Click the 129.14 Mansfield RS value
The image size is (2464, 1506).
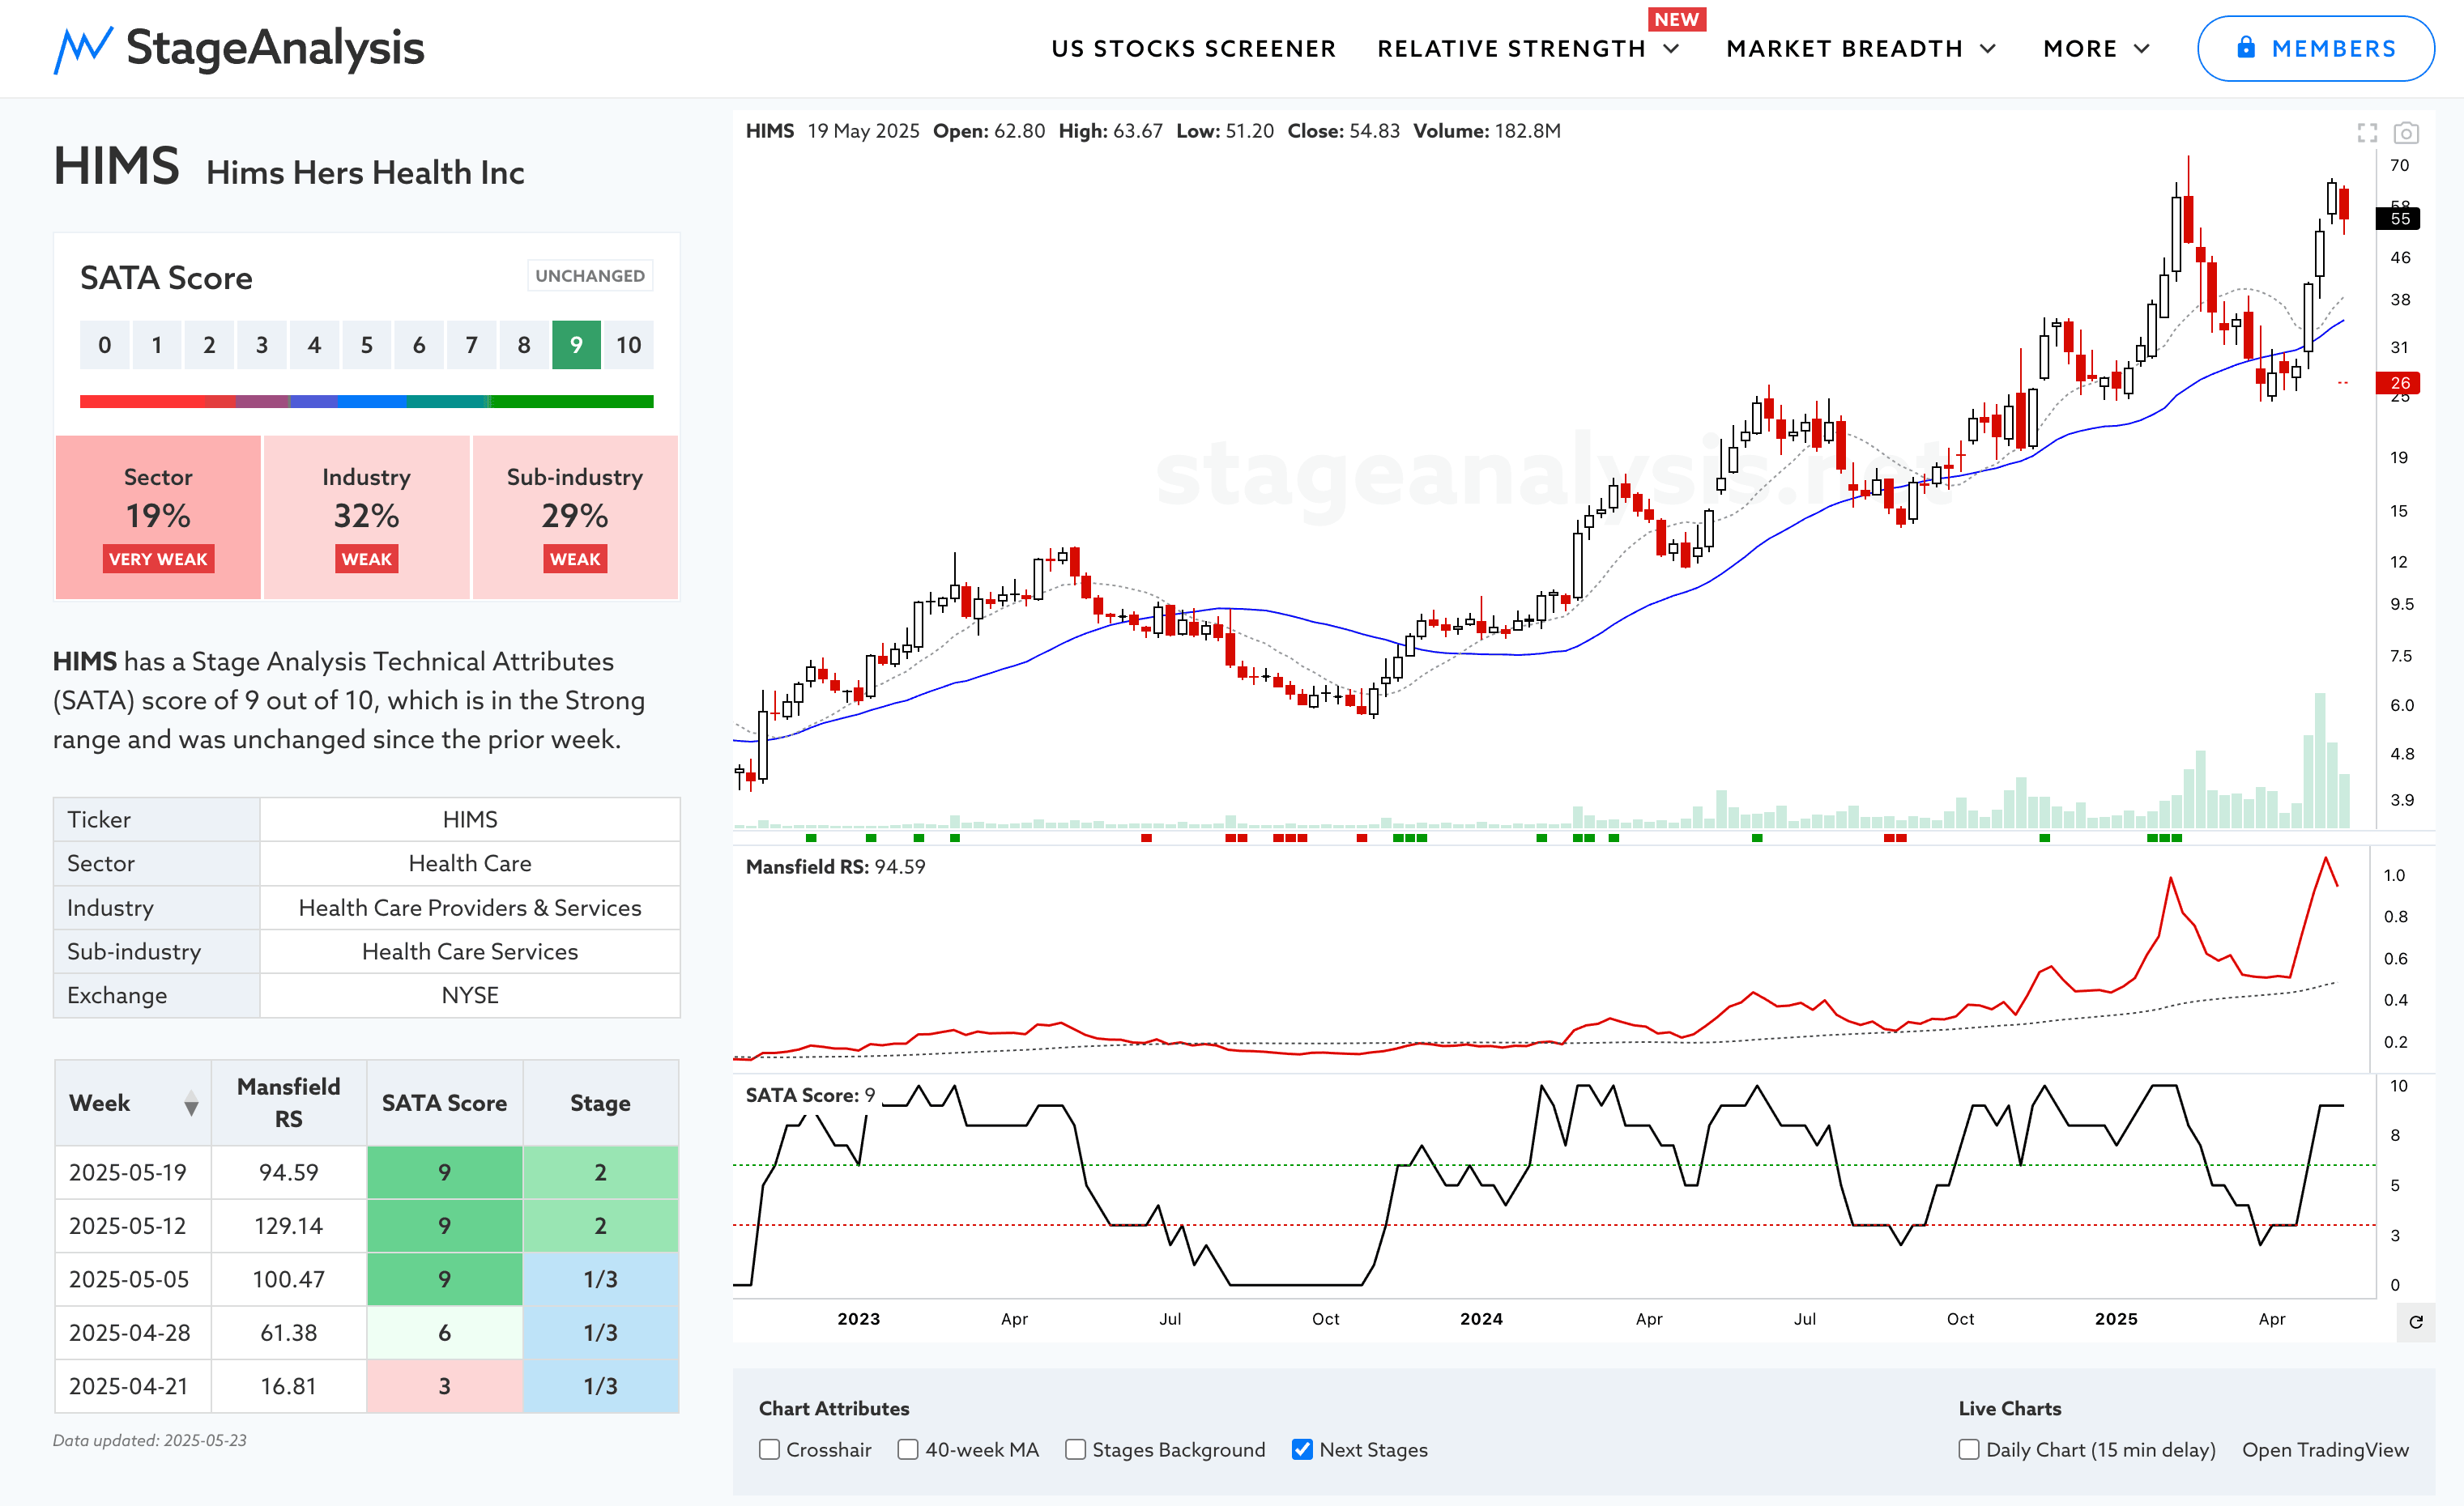coord(289,1226)
